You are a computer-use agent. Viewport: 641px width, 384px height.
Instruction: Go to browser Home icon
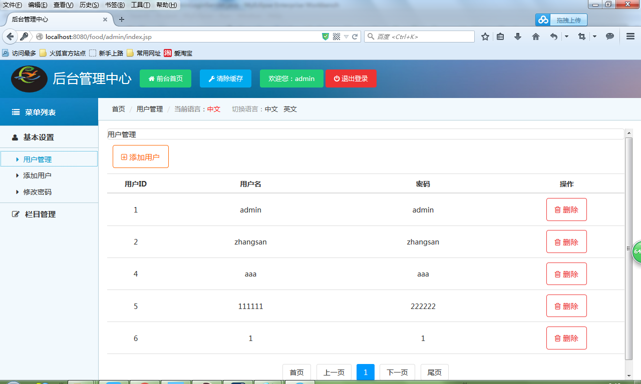[536, 36]
